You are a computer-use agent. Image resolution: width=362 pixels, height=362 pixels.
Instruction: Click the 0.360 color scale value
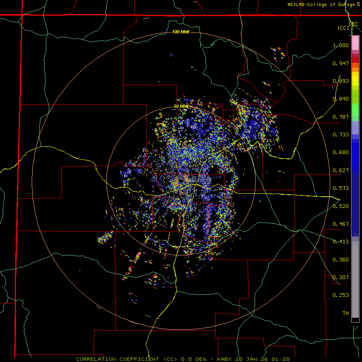click(341, 260)
